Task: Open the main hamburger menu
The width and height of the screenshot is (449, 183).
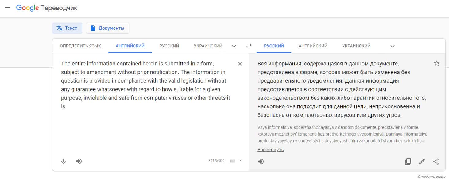Action: pyautogui.click(x=8, y=8)
